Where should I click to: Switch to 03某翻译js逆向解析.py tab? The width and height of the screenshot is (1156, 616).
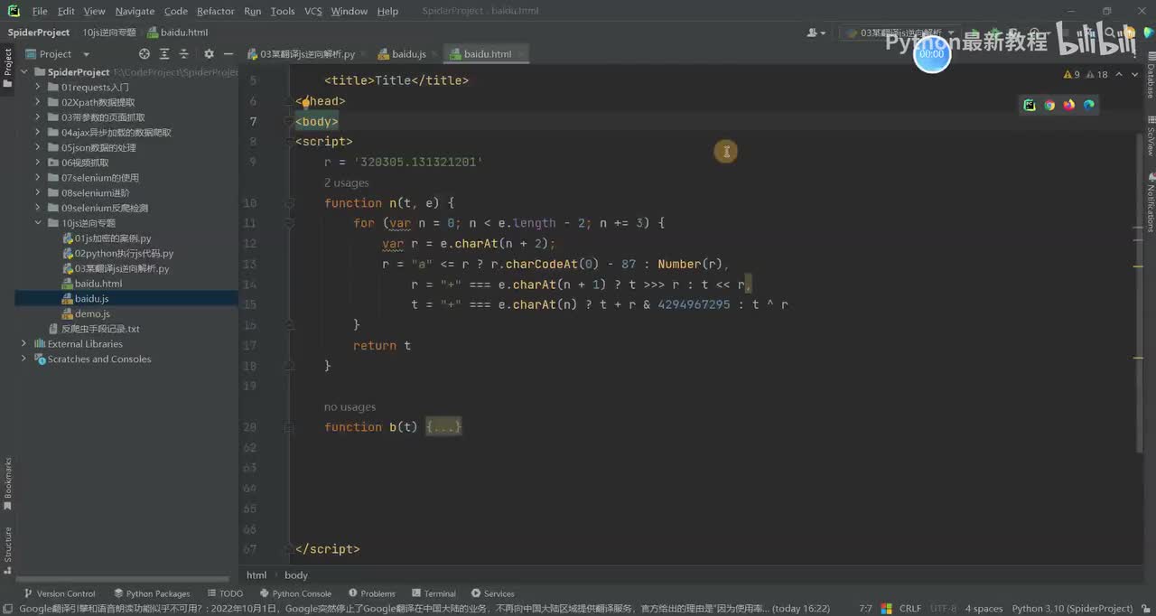(x=302, y=54)
